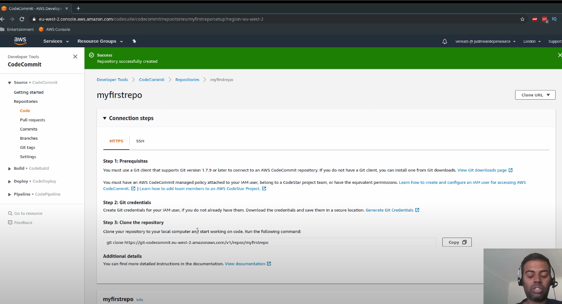Click Repositories breadcrumb link
This screenshot has height=304, width=562.
pyautogui.click(x=187, y=80)
